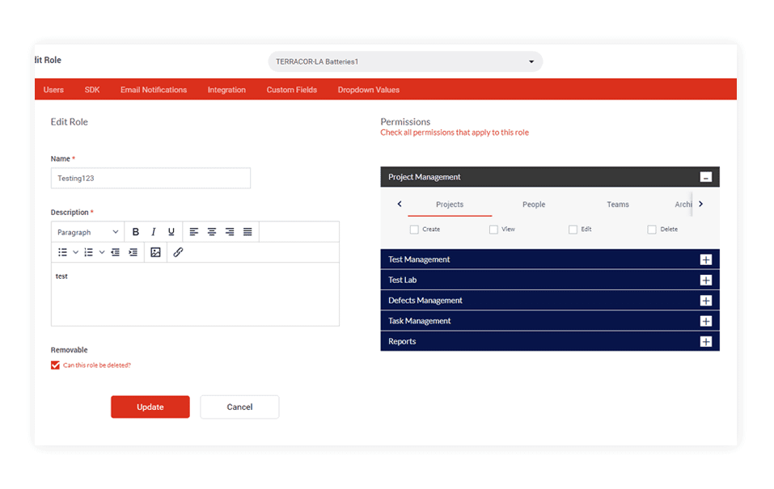Viewport: 774px width, 489px height.
Task: Open Dropdown Values settings
Action: tap(369, 90)
